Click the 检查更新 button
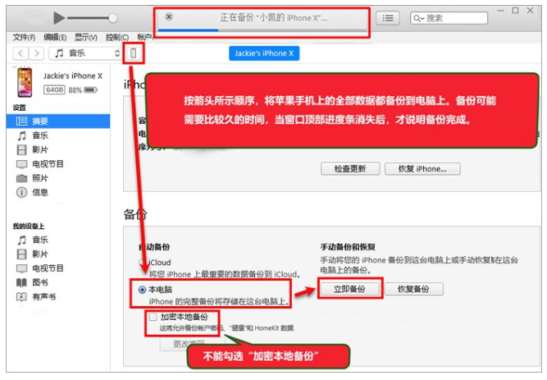547x380 pixels. pos(350,169)
